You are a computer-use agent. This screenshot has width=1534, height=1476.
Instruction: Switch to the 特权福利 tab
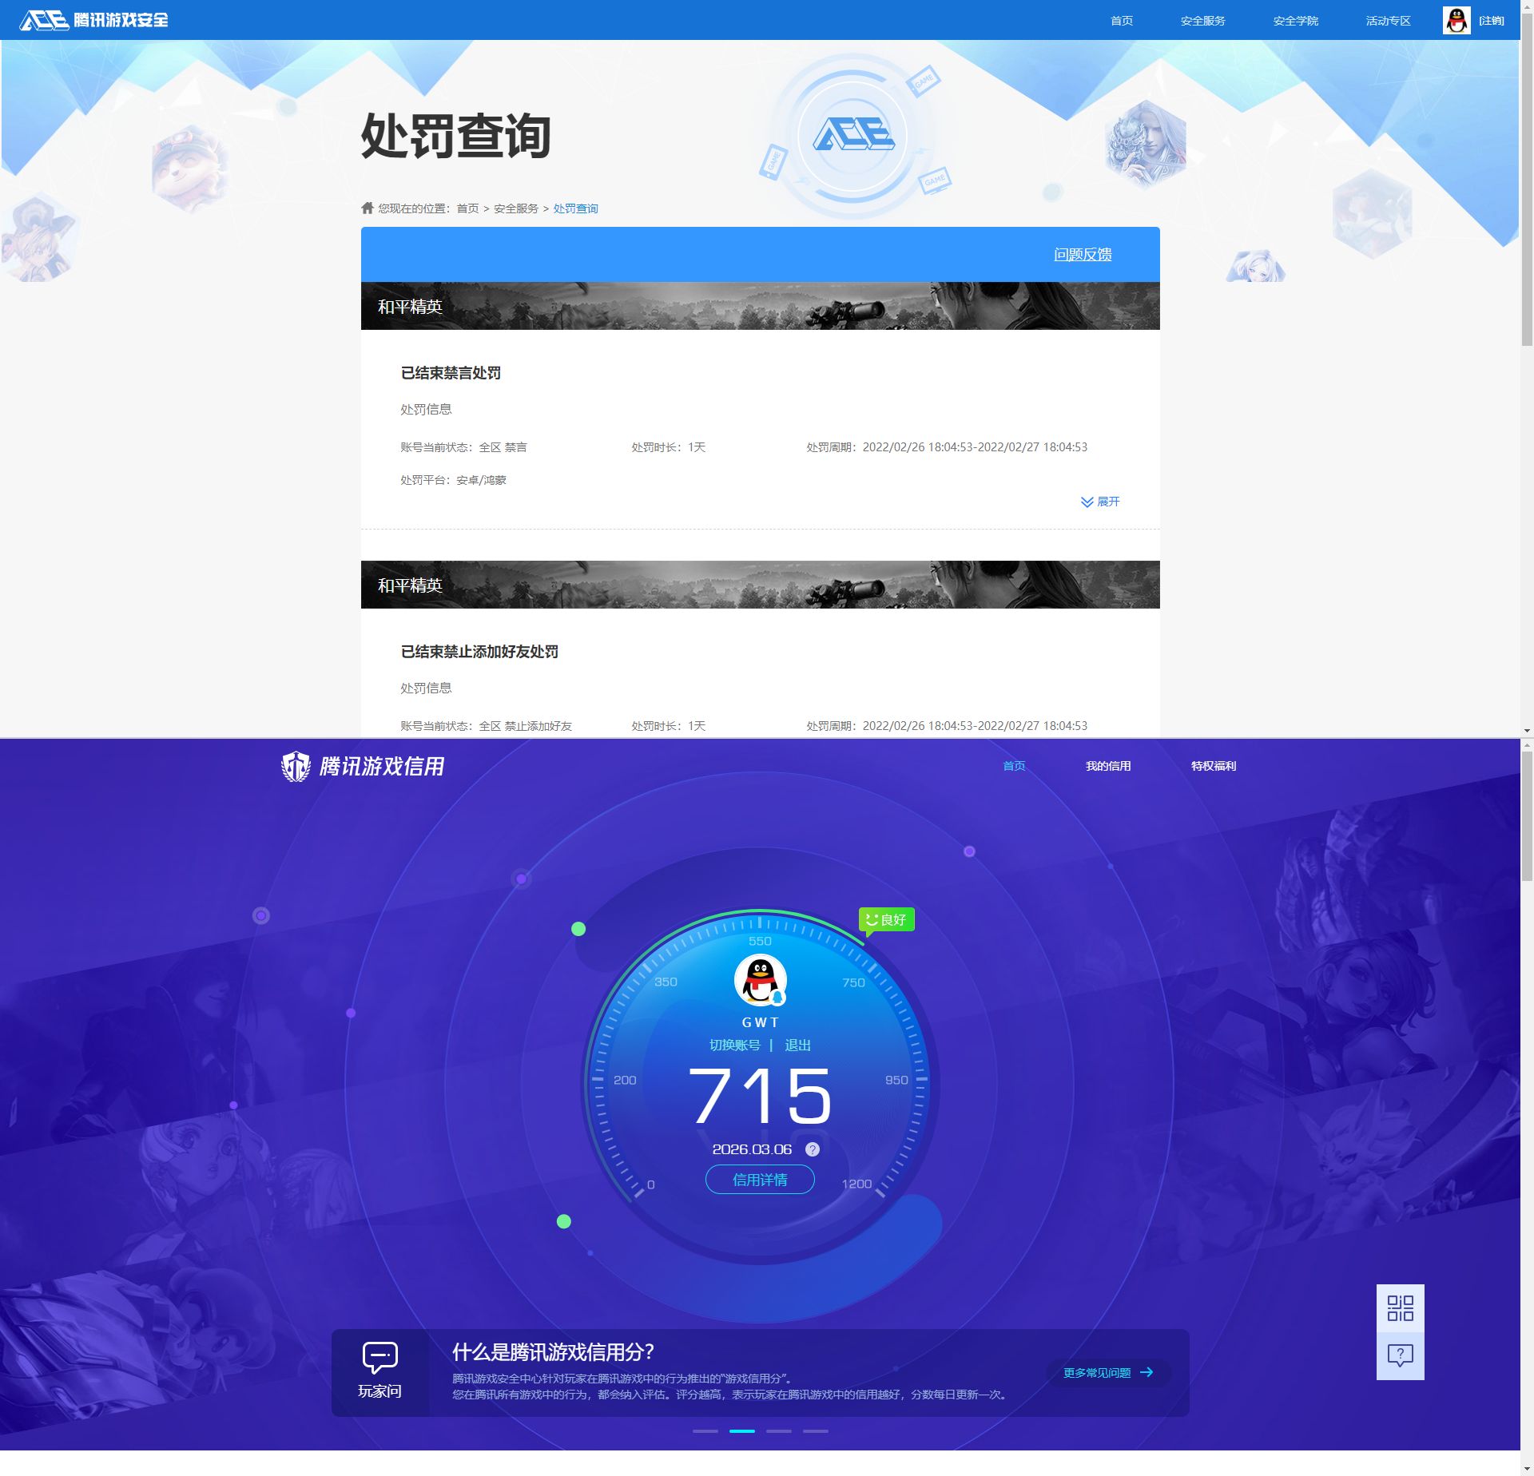(x=1213, y=765)
